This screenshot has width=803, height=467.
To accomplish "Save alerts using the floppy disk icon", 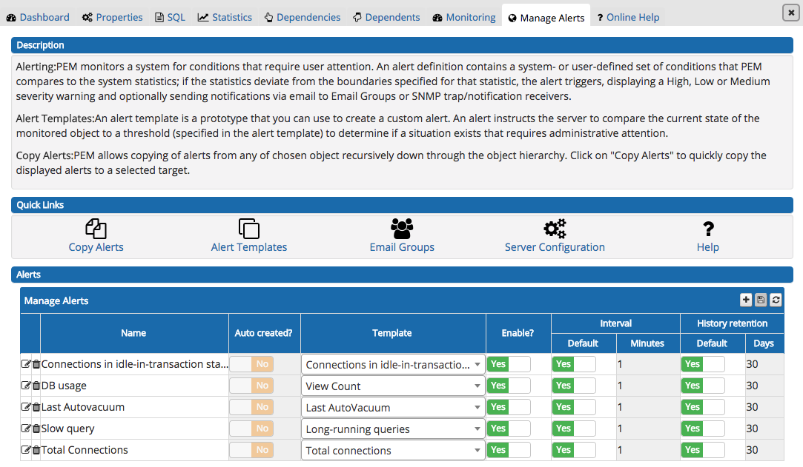I will pos(761,300).
